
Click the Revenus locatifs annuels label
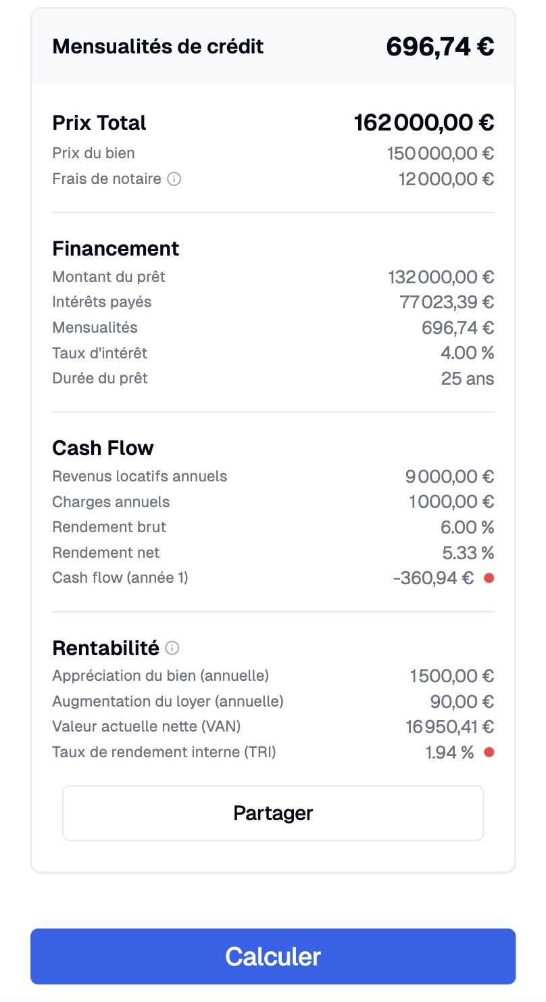[140, 476]
